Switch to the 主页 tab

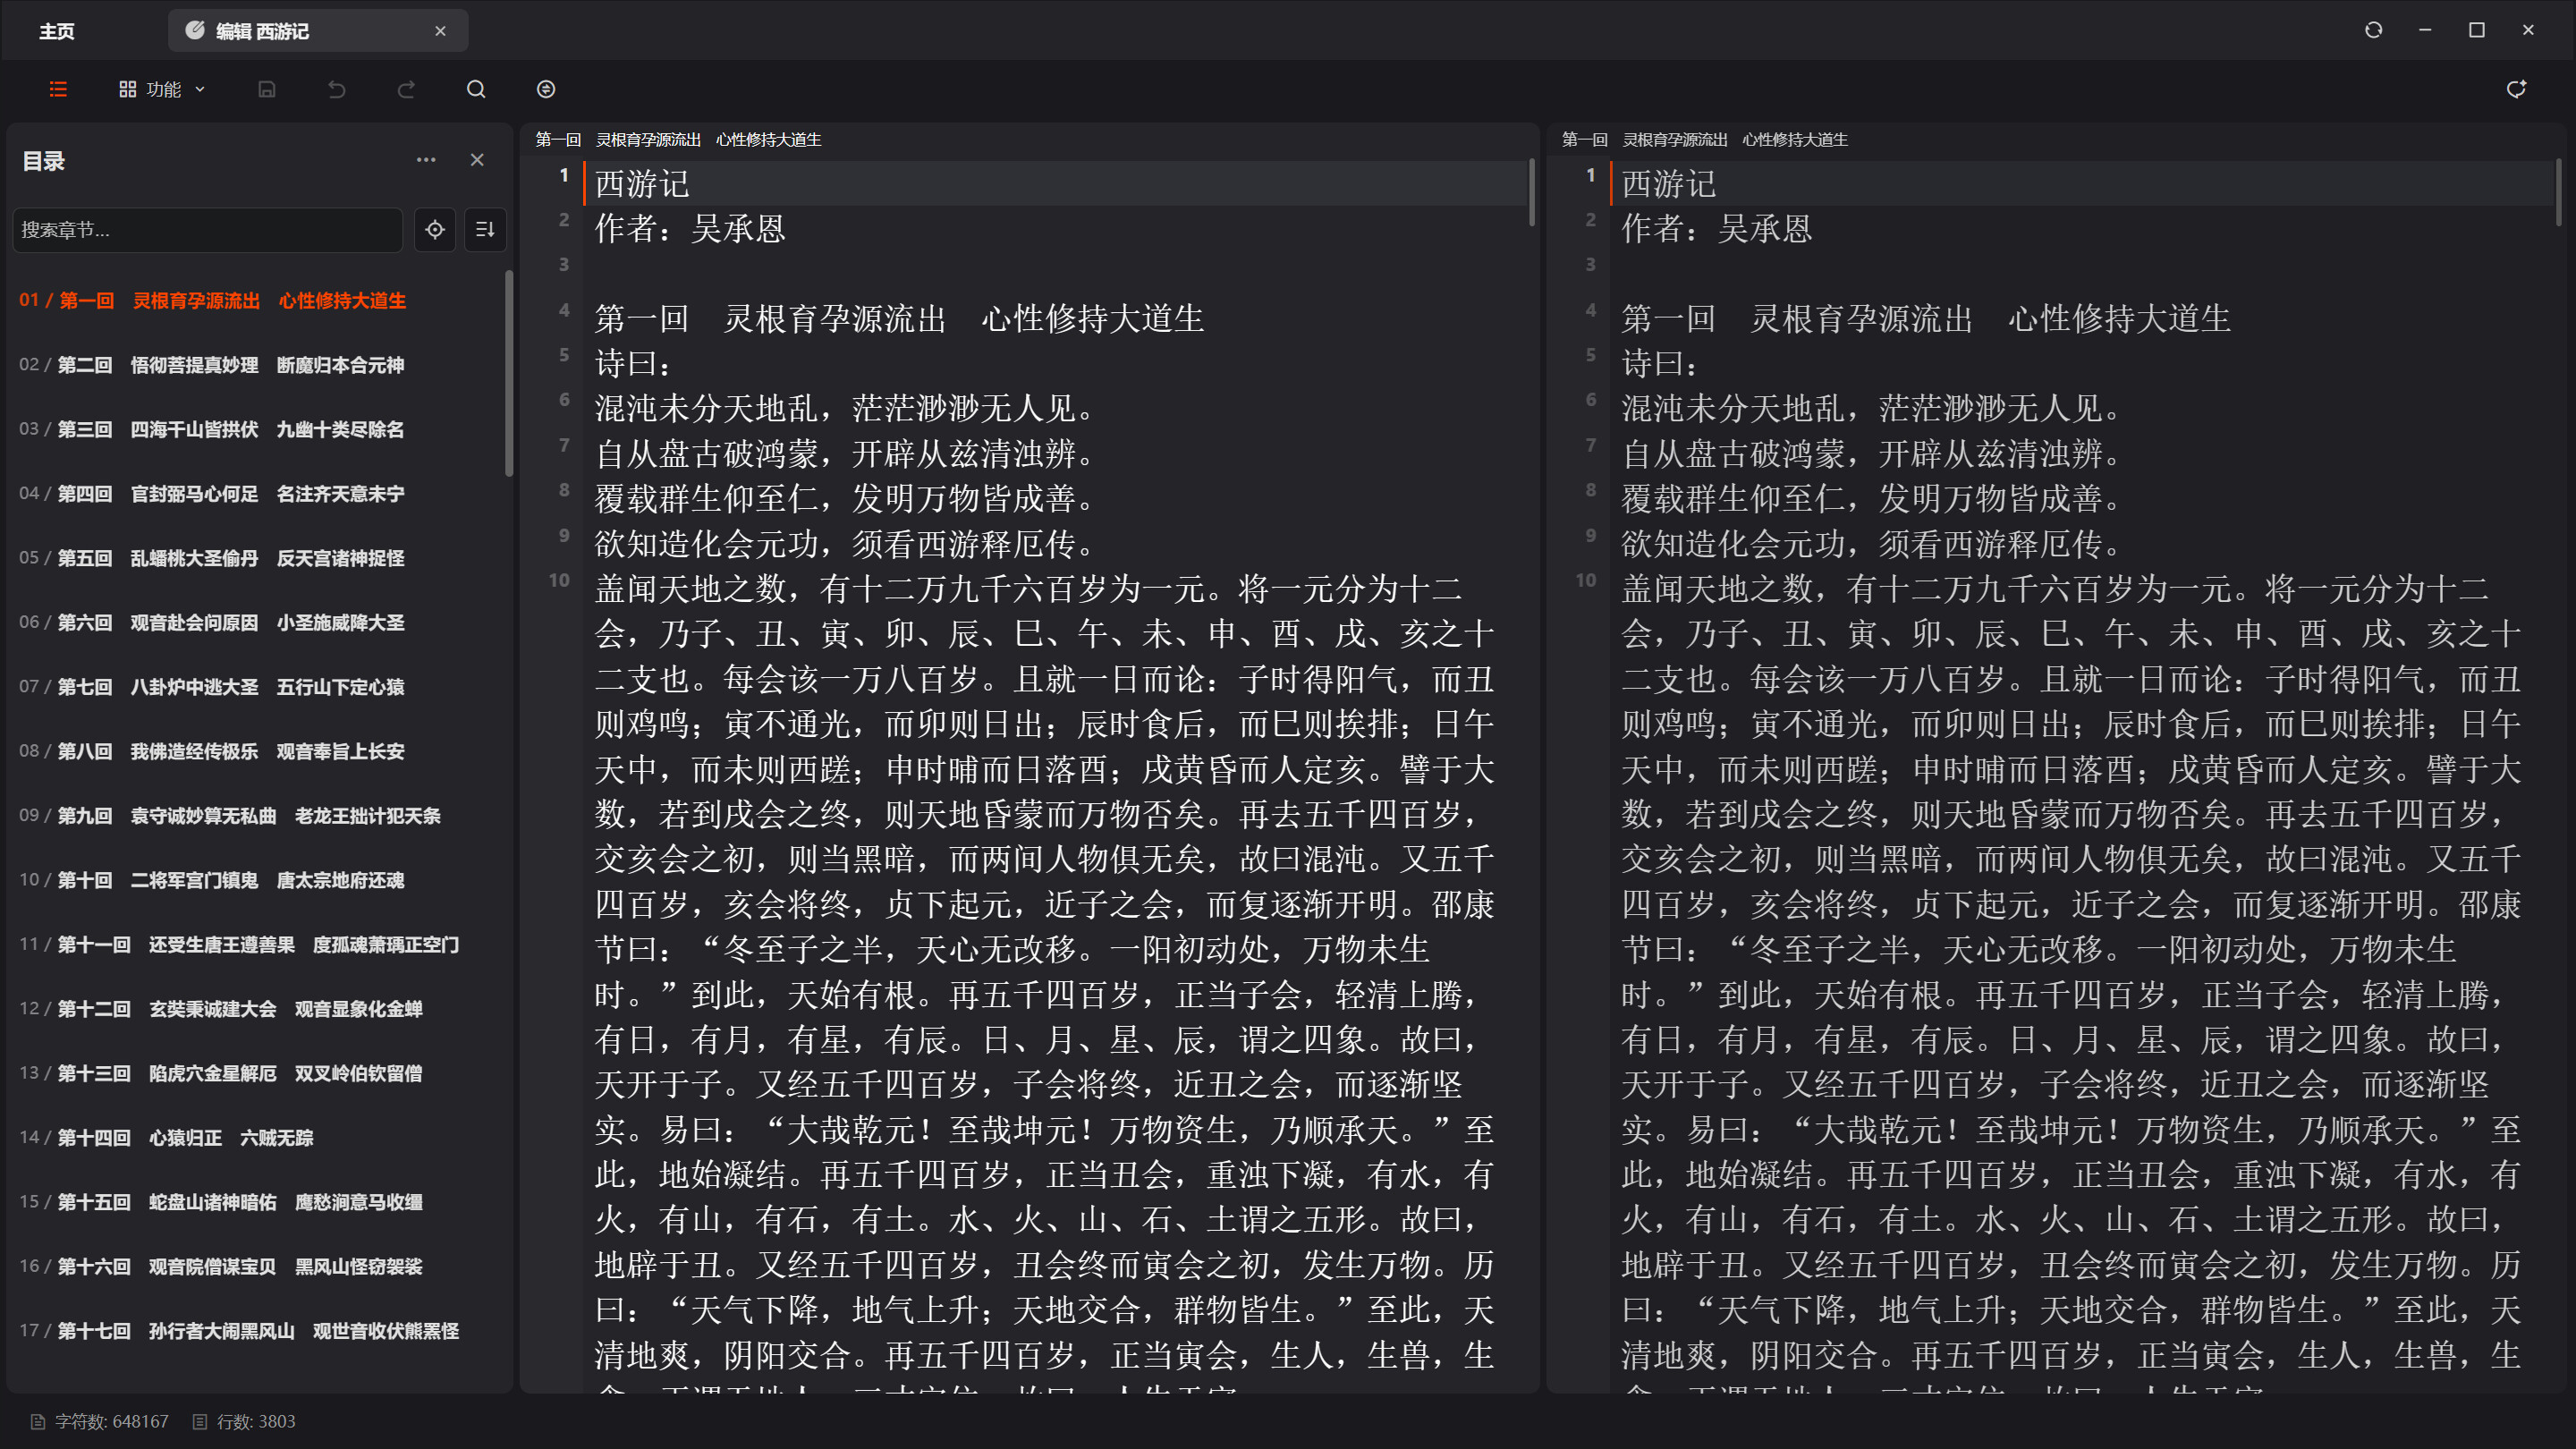point(57,31)
